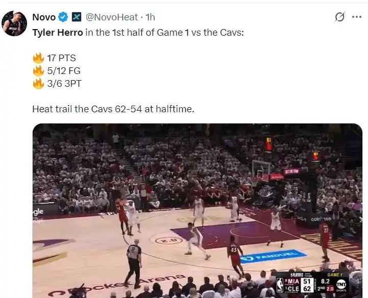Screen dimensions: 368x298
Task: Open the Novo display name link
Action: (44, 17)
